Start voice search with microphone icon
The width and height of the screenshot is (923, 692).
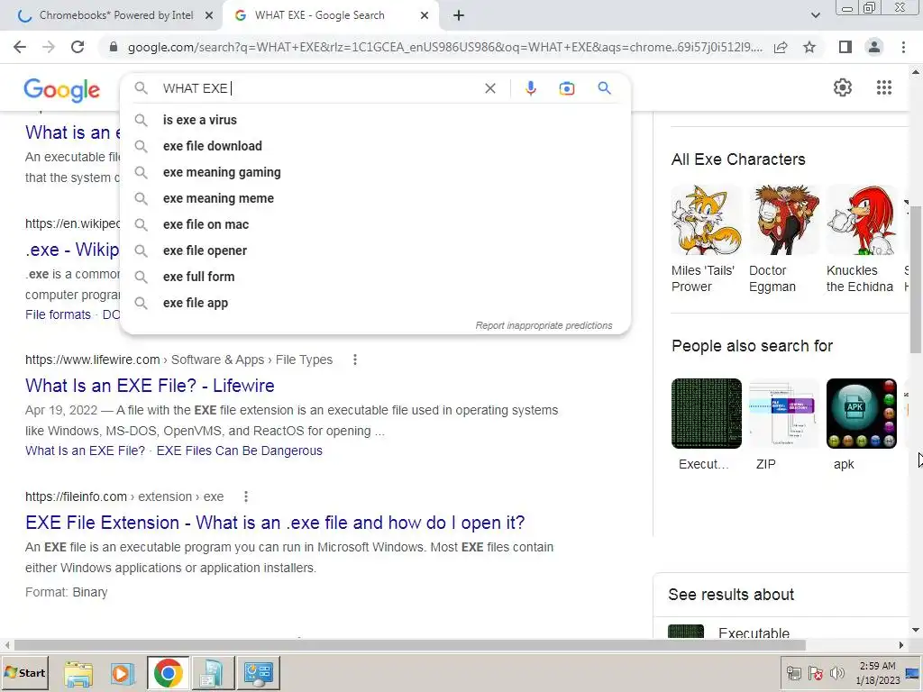pos(530,88)
